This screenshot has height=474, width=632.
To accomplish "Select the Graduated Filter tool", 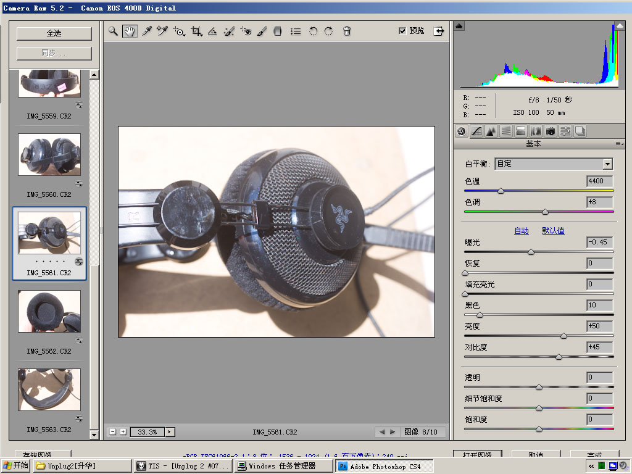I will (278, 31).
